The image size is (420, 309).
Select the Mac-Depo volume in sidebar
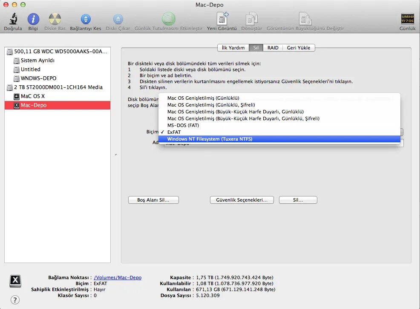[x=58, y=105]
